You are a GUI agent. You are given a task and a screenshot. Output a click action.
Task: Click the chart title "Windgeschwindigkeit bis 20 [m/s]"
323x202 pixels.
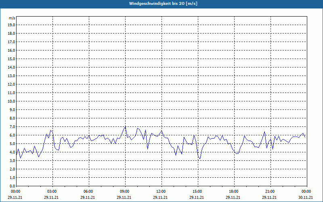[x=163, y=4]
